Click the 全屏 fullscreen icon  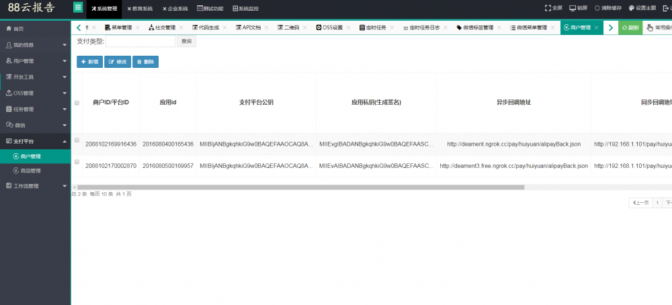[x=548, y=8]
